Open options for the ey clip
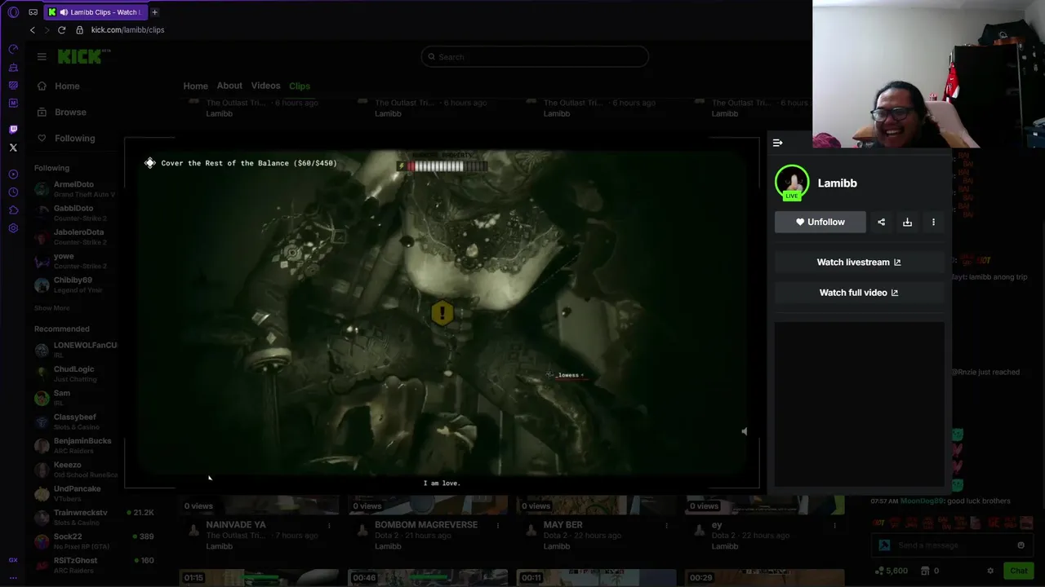Viewport: 1045px width, 587px height. (x=835, y=526)
